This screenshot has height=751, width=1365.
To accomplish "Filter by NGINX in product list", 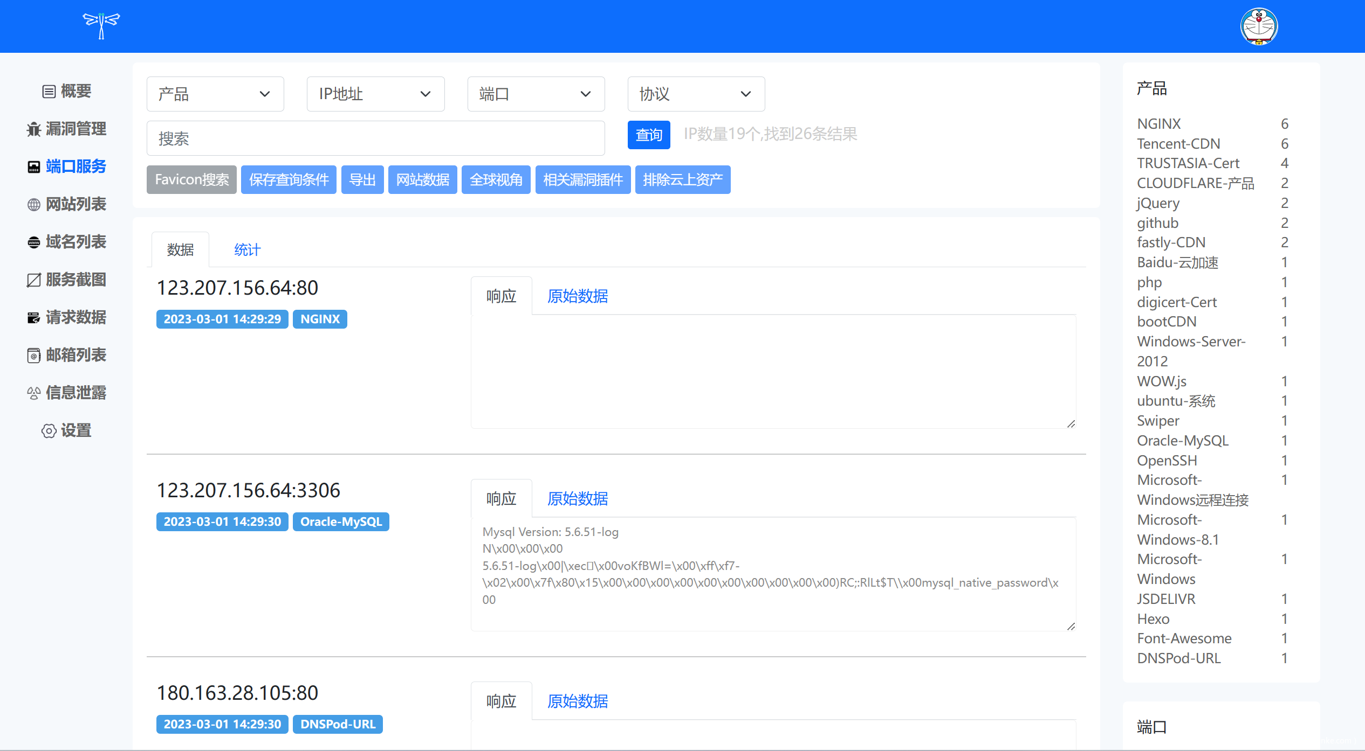I will click(x=1158, y=124).
